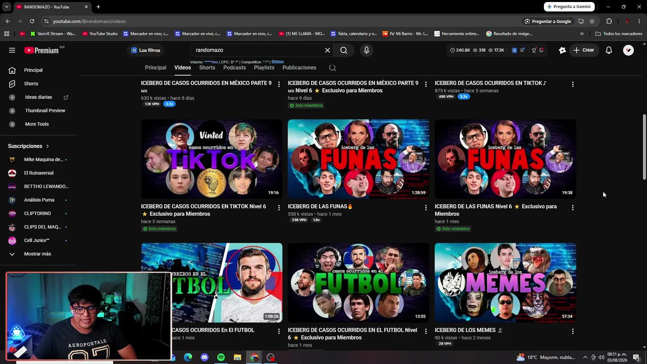647x364 pixels.
Task: Start voice search with the microphone
Action: [366, 50]
